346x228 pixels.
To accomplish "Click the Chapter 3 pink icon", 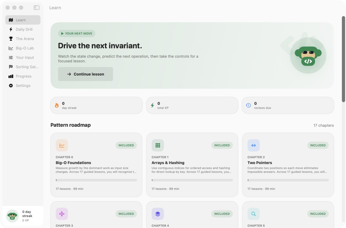I will click(x=62, y=214).
